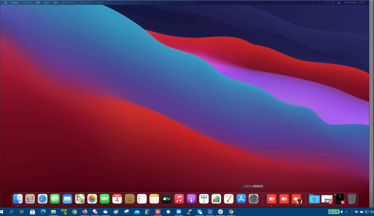The height and width of the screenshot is (216, 374).
Task: Open File Explorer from the taskbar
Action: point(53,212)
